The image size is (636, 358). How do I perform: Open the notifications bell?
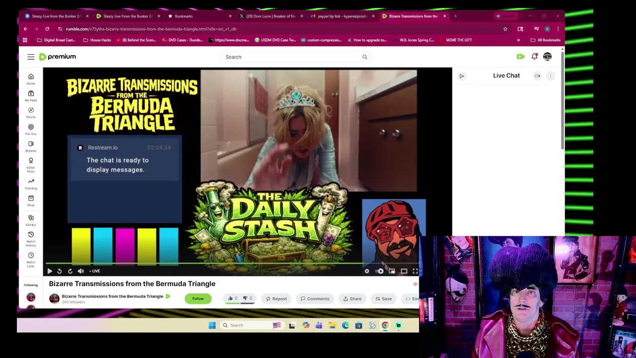click(534, 57)
